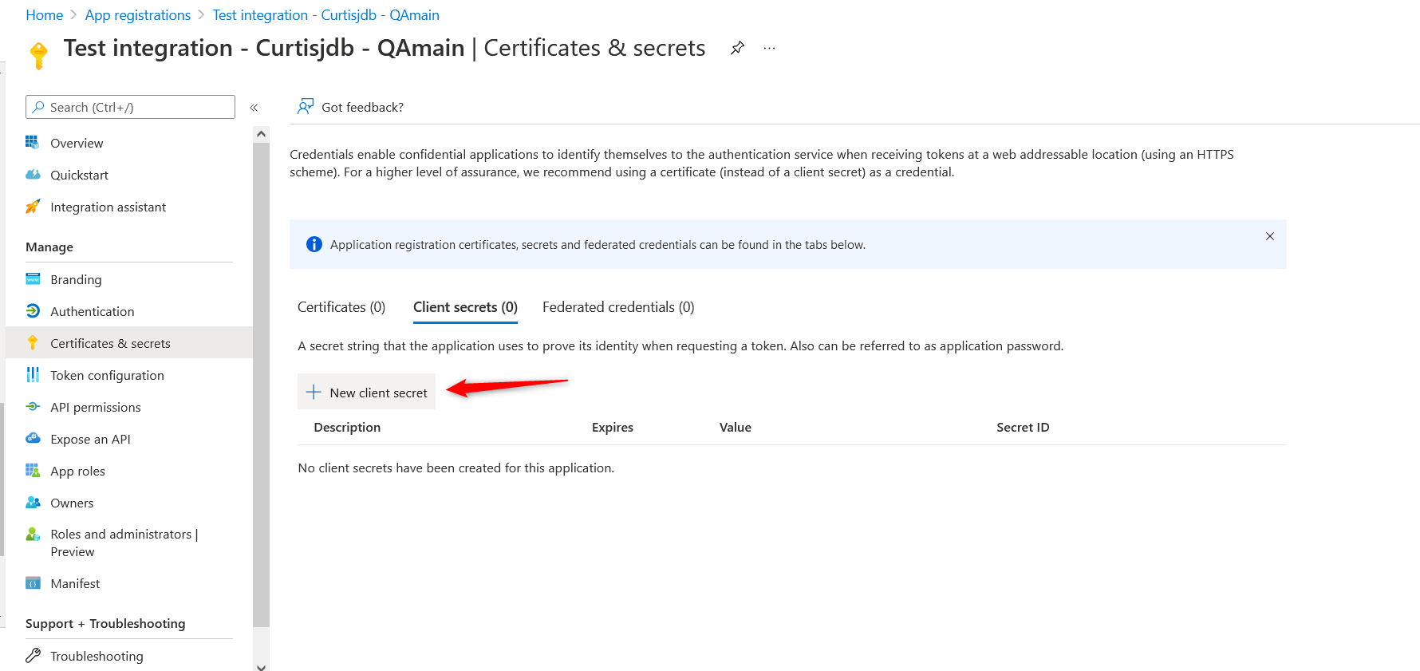Focus the Search (Ctrl+/) field
Image resolution: width=1420 pixels, height=671 pixels.
pyautogui.click(x=130, y=107)
